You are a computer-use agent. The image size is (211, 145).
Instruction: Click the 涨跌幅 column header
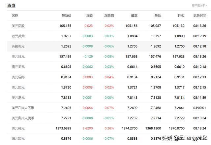109,16
